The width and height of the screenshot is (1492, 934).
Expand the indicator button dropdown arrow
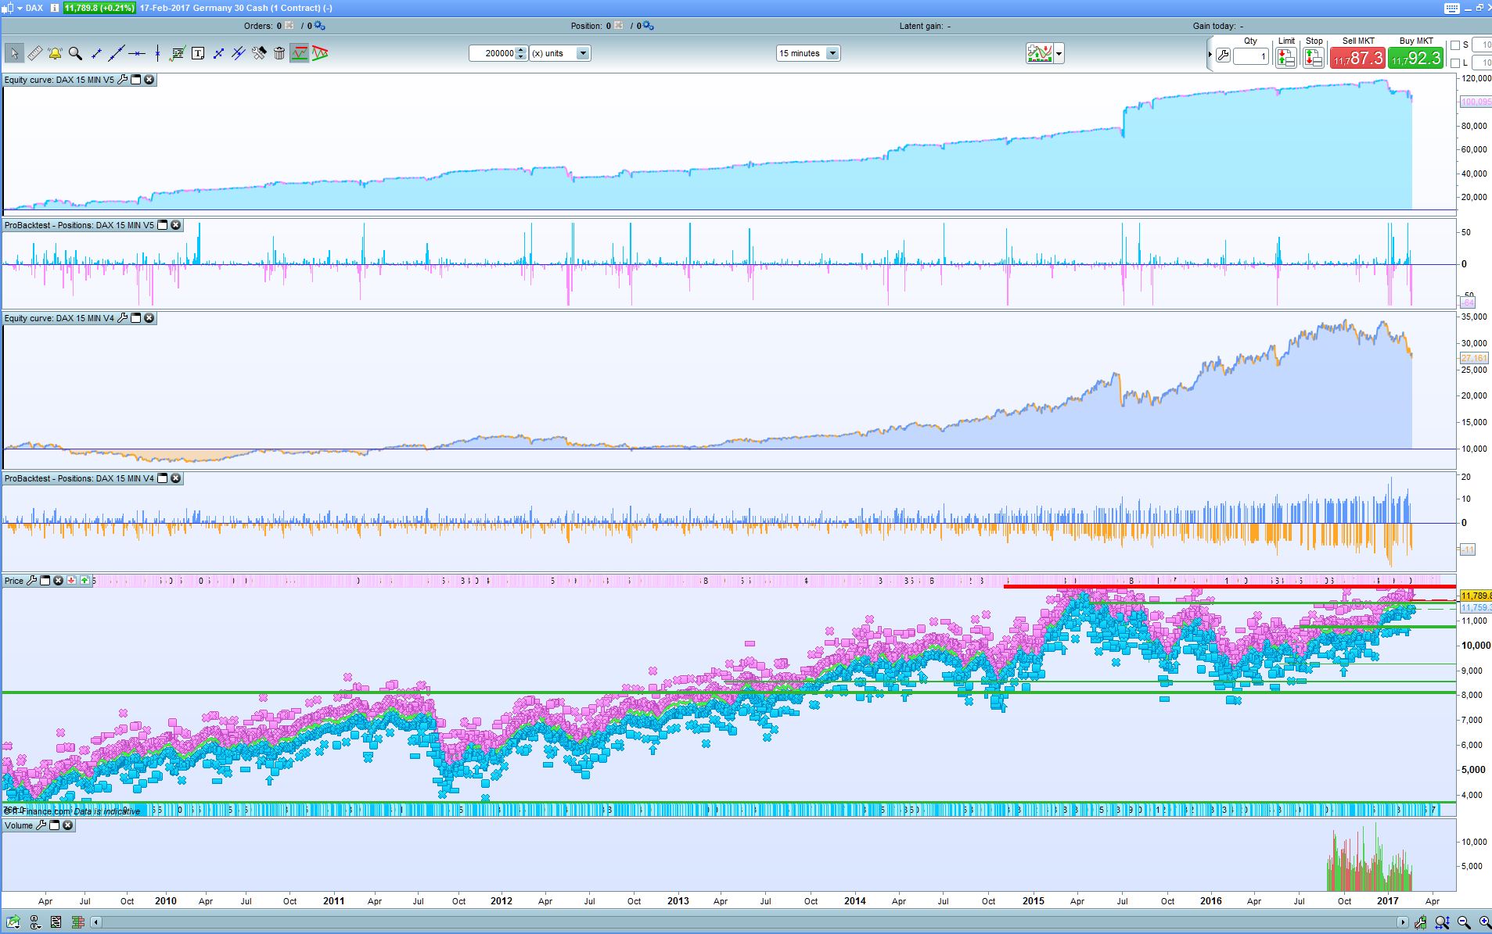click(x=1059, y=54)
